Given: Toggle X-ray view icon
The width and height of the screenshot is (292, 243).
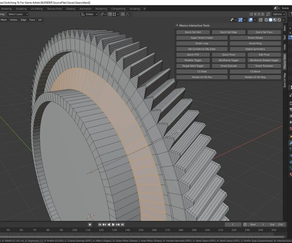Looking at the screenshot, I should click(260, 20).
